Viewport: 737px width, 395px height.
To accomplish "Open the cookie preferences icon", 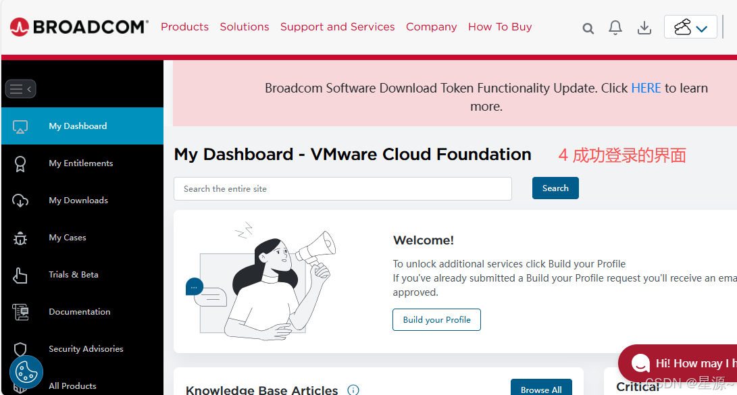I will click(x=26, y=373).
